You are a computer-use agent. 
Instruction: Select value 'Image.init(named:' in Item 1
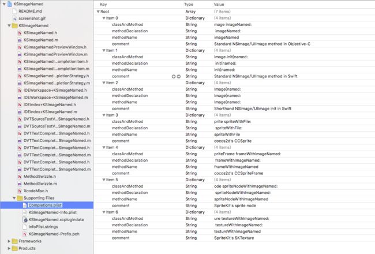point(231,57)
